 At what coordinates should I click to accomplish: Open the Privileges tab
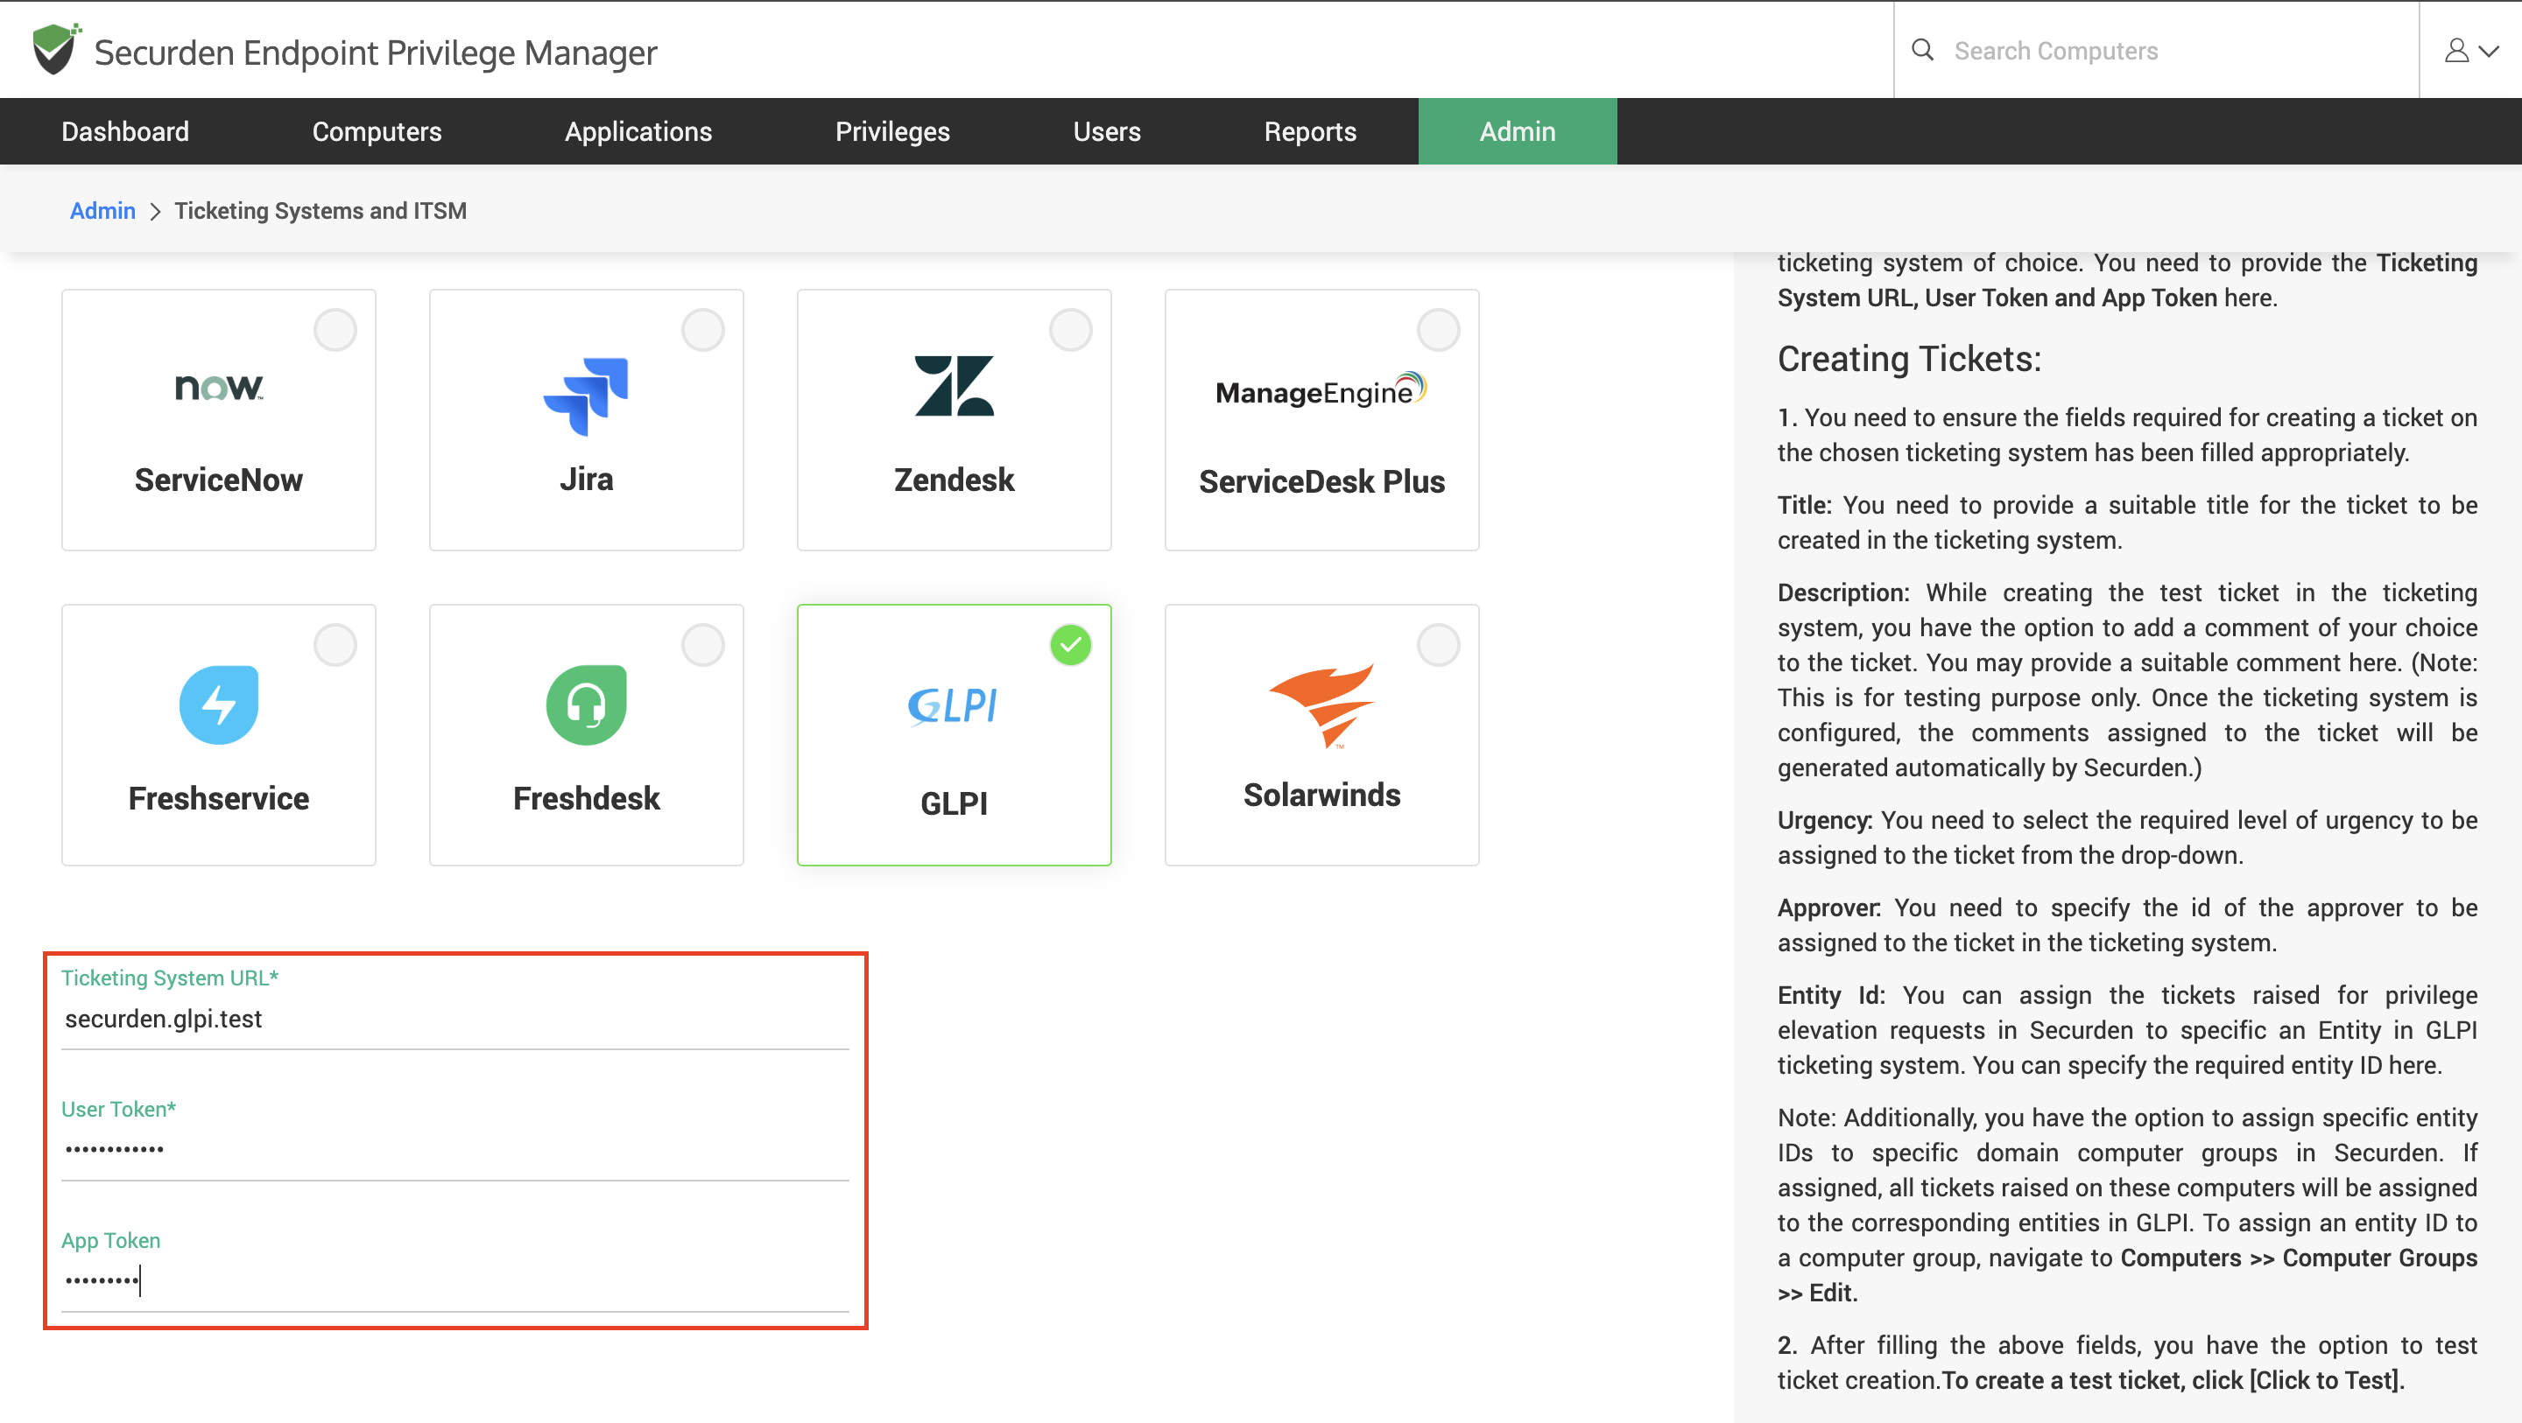[892, 131]
